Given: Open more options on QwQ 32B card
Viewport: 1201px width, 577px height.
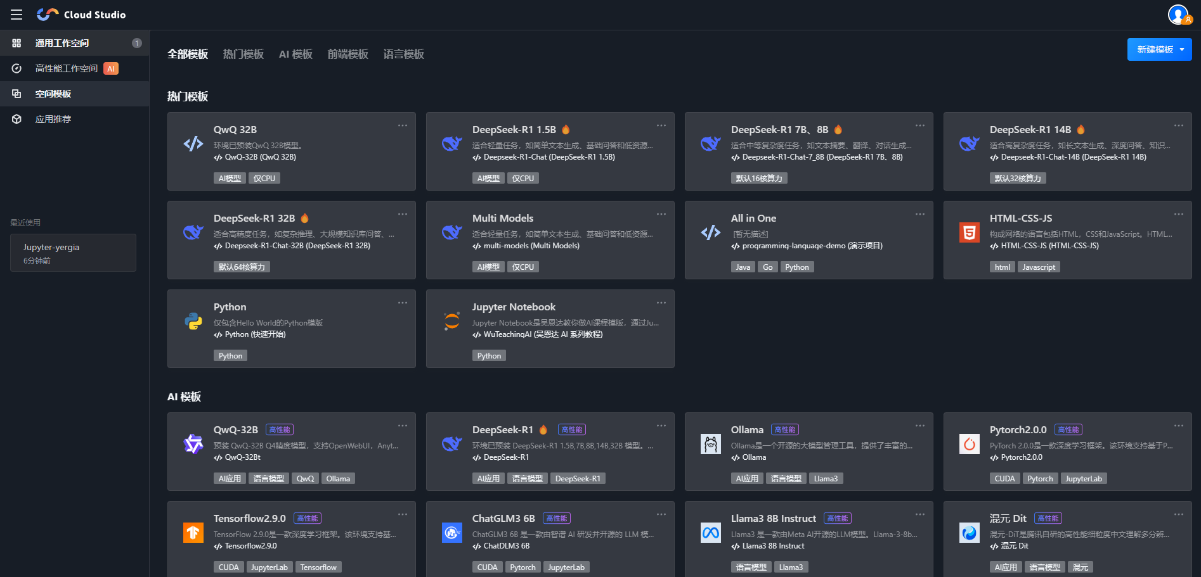Looking at the screenshot, I should (x=403, y=125).
